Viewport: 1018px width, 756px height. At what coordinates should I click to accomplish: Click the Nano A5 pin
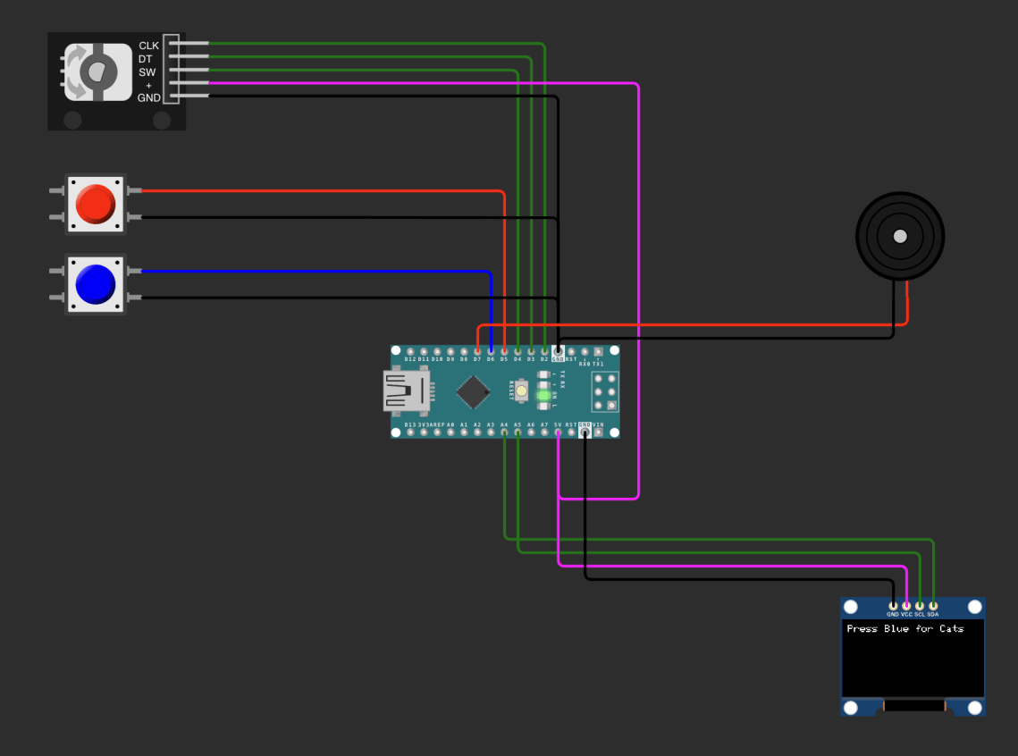517,433
